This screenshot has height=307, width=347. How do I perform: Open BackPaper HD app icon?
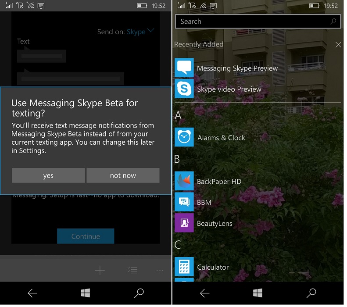click(x=185, y=182)
